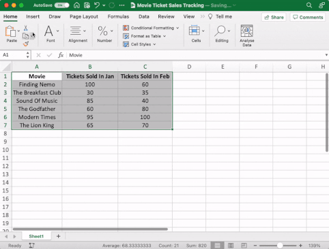This screenshot has width=329, height=249.
Task: Open the Conditional Formatting dropdown
Action: (x=151, y=28)
